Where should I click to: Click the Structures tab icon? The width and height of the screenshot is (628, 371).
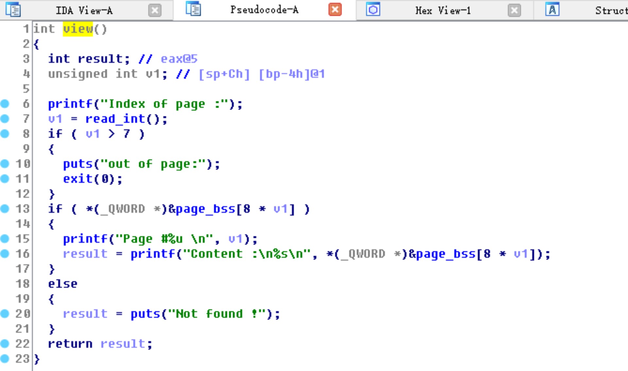552,9
